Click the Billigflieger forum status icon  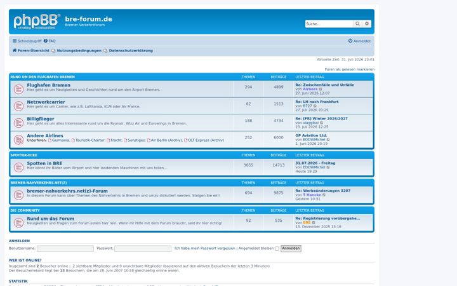point(18,123)
